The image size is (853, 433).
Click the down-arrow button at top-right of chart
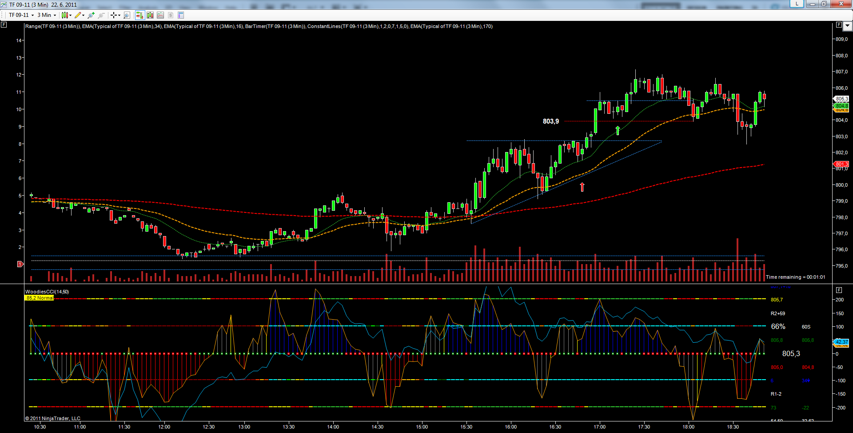(x=847, y=26)
